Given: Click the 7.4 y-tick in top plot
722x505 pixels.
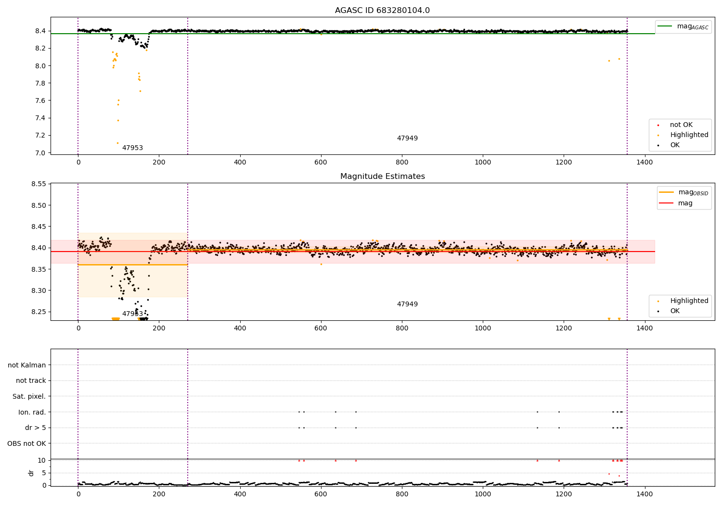Looking at the screenshot, I should click(40, 118).
